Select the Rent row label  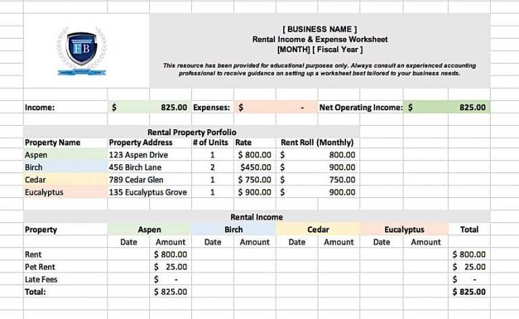[x=65, y=255]
